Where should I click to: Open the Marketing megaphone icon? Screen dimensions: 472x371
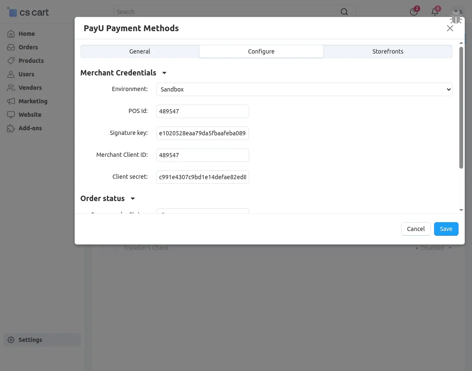(x=11, y=101)
